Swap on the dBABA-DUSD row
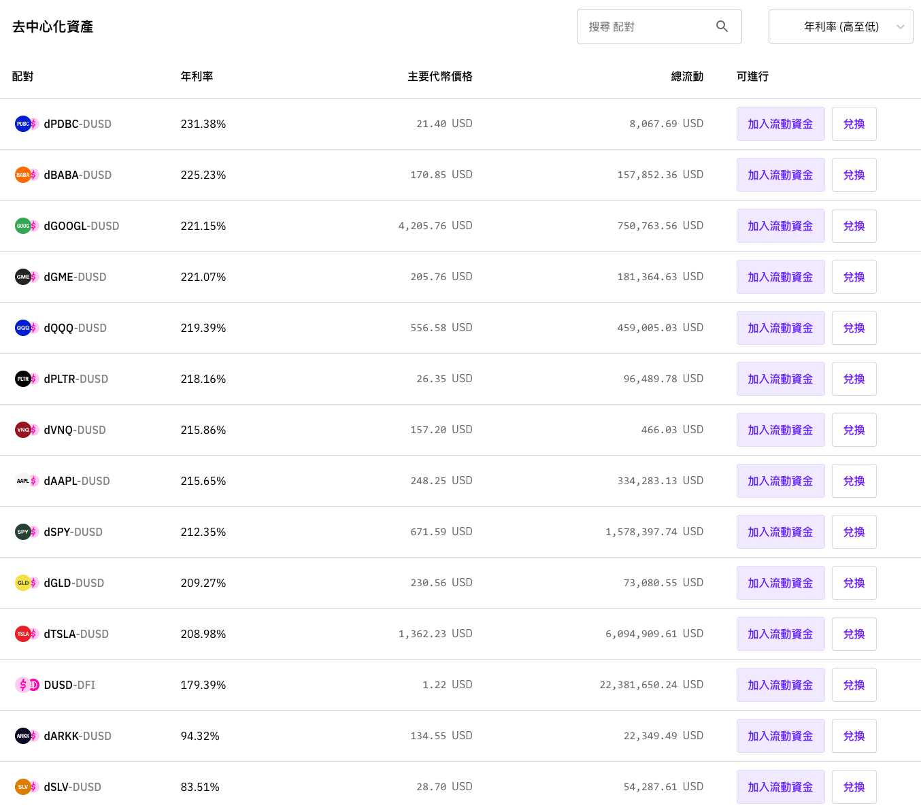The height and width of the screenshot is (812, 921). click(854, 175)
